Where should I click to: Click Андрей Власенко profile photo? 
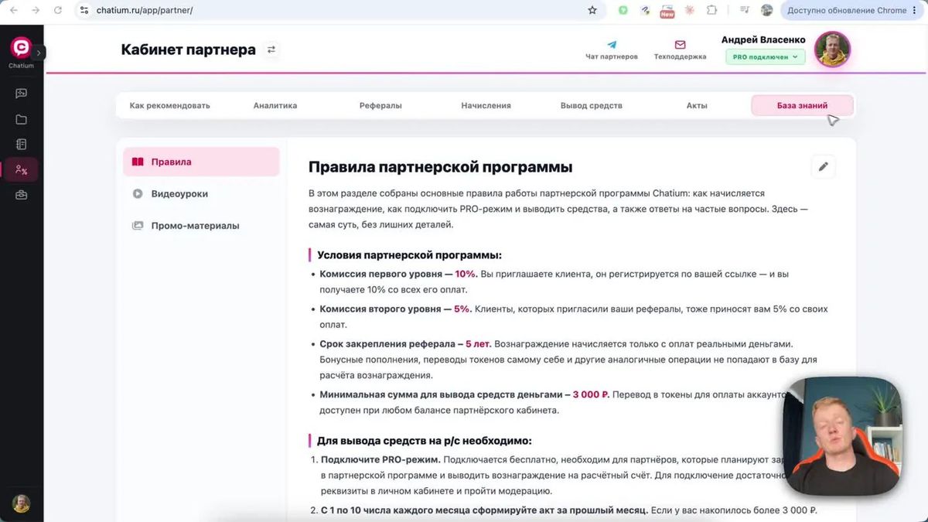click(x=832, y=50)
